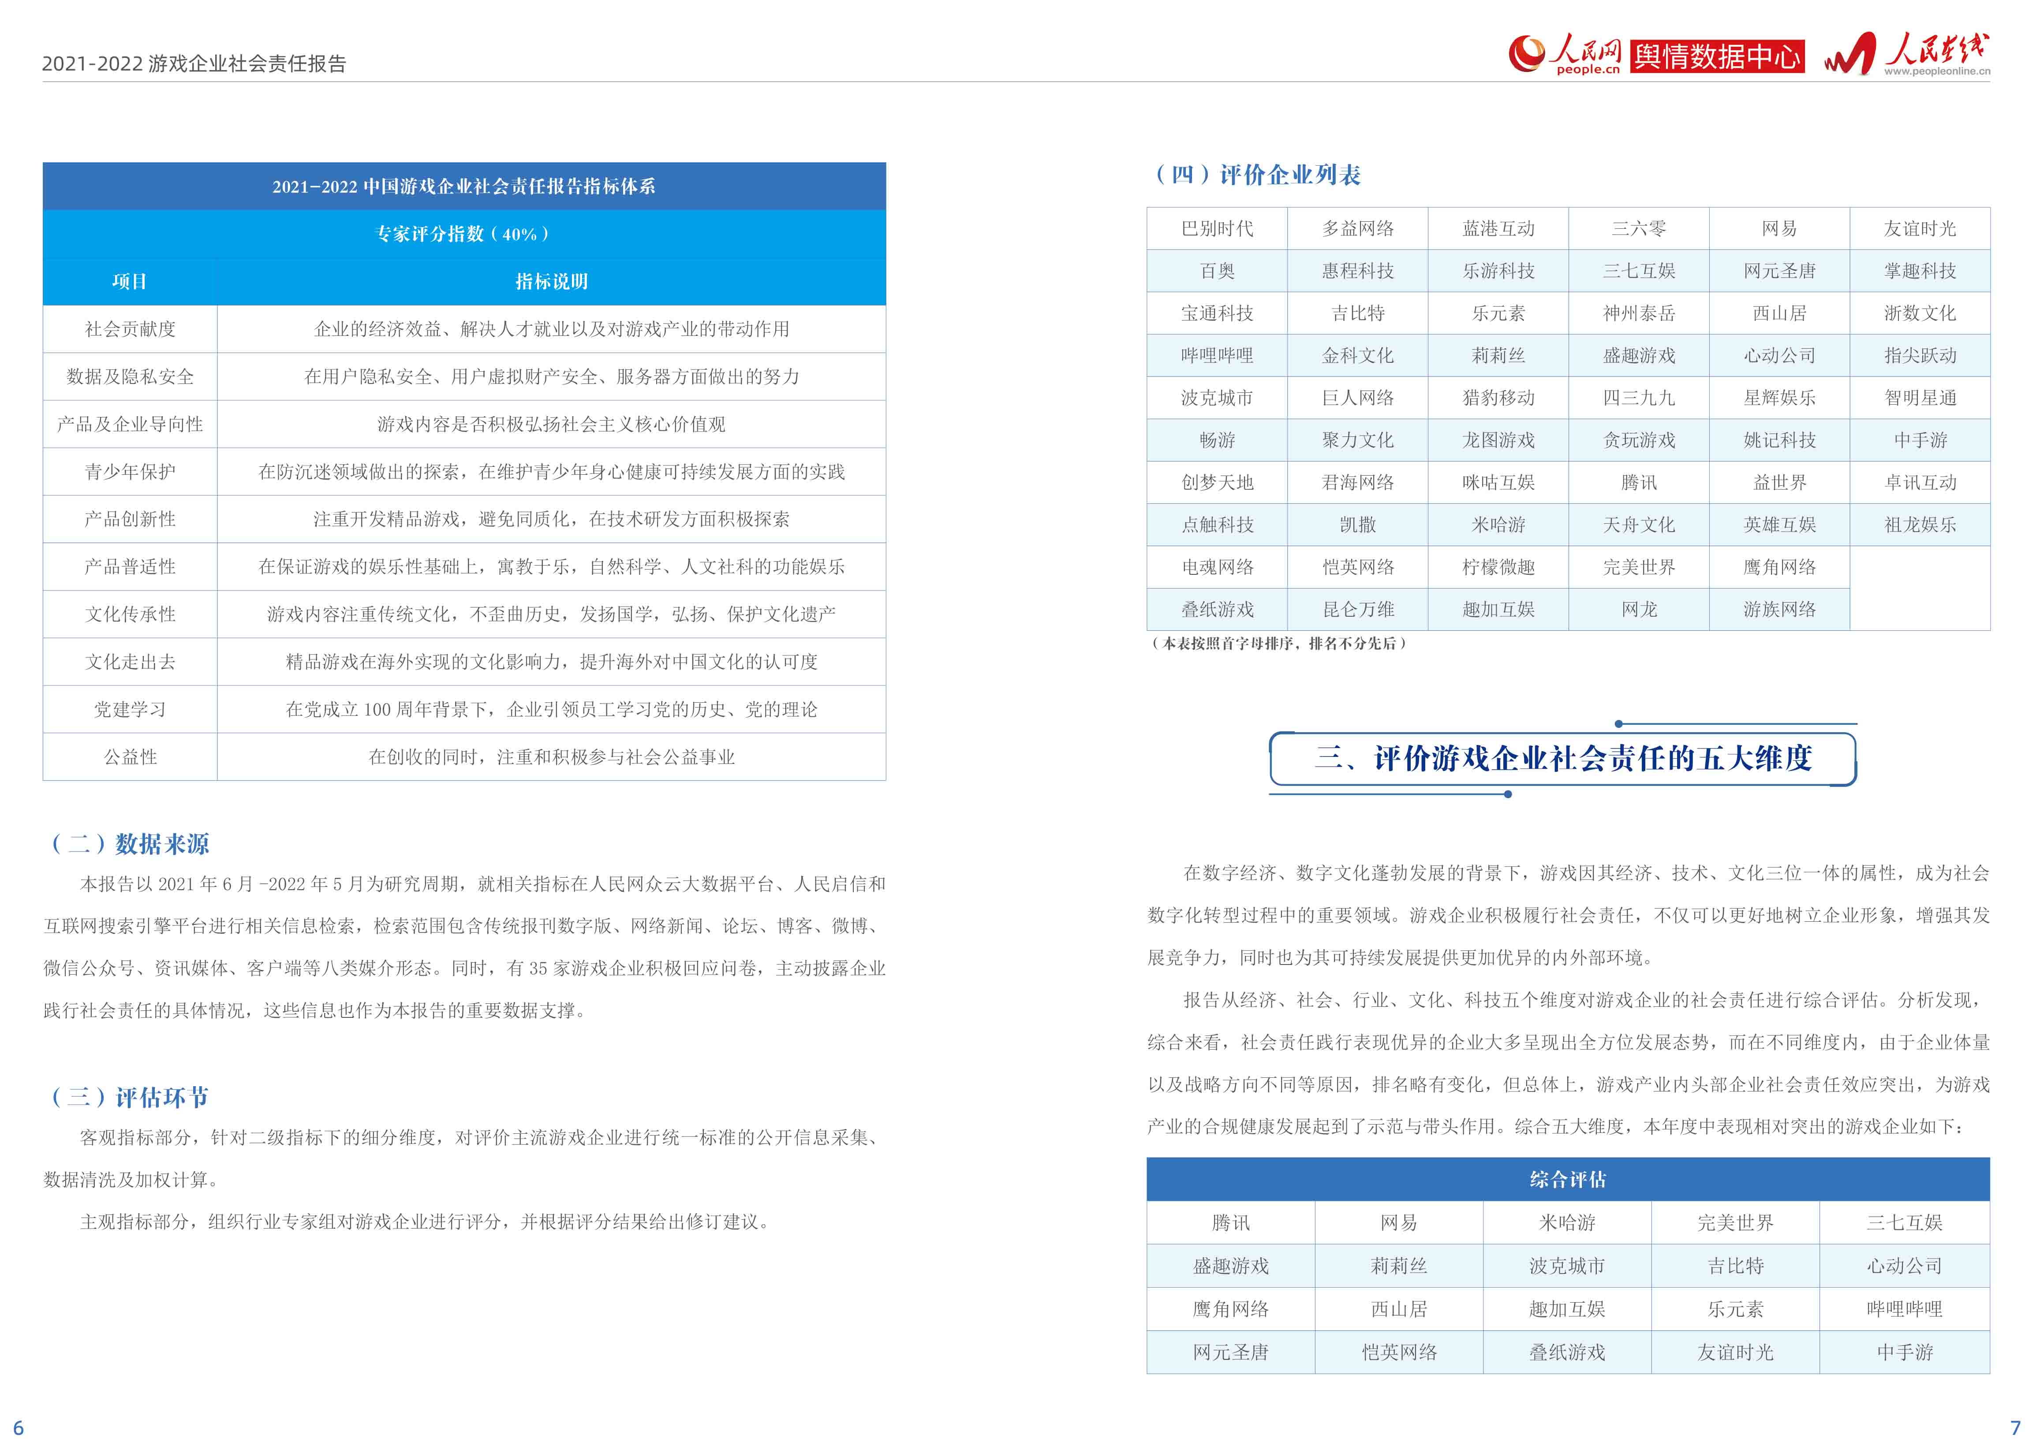Viewport: 2040px width, 1445px height.
Task: Click 巨人网络 in the company list
Action: [1357, 398]
